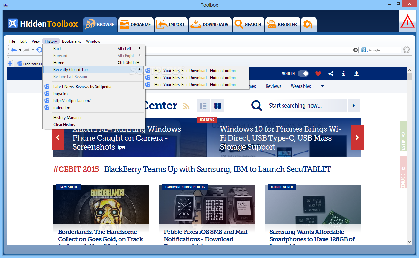Open the Reviews link
The width and height of the screenshot is (419, 258).
tap(274, 86)
